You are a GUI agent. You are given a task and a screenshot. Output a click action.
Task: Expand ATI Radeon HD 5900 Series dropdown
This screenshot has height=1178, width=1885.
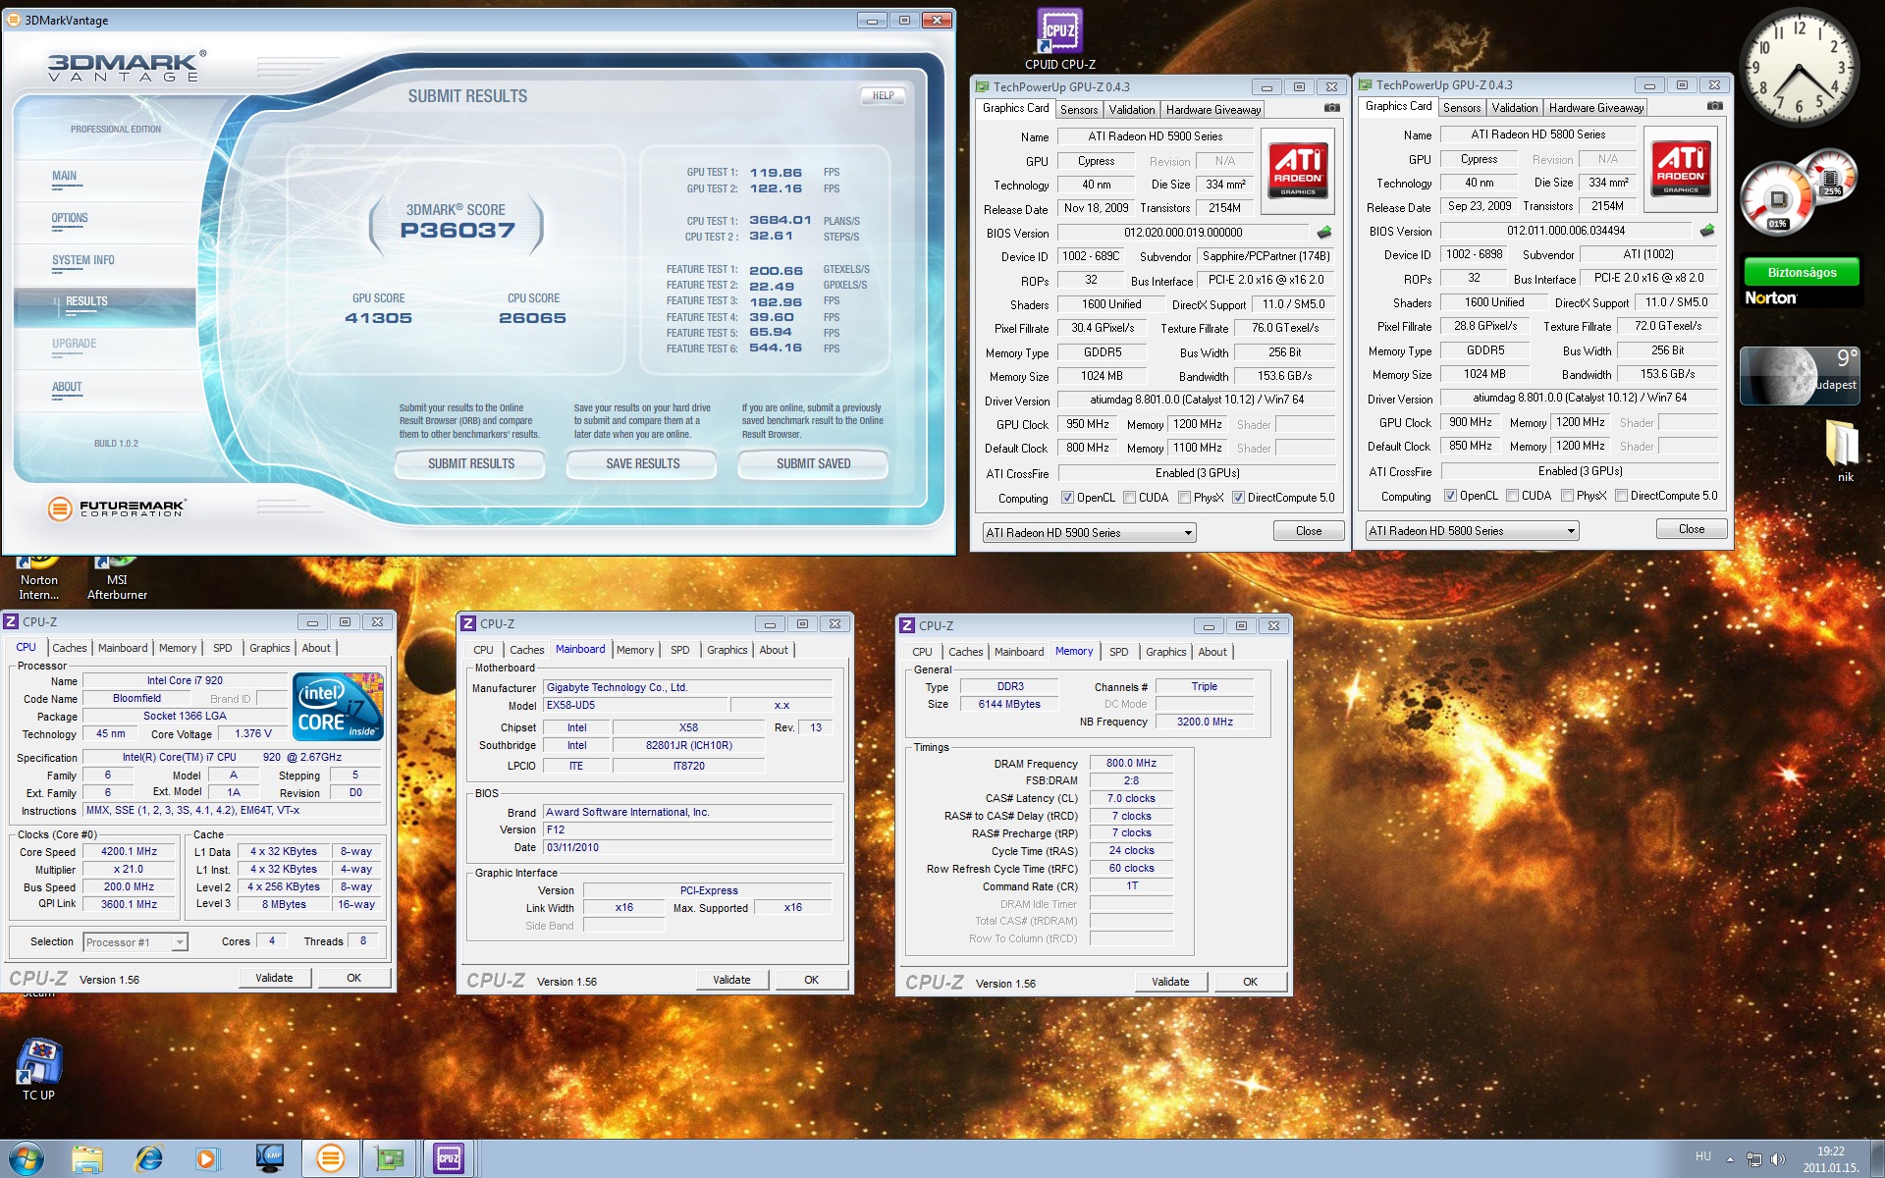tap(1188, 533)
